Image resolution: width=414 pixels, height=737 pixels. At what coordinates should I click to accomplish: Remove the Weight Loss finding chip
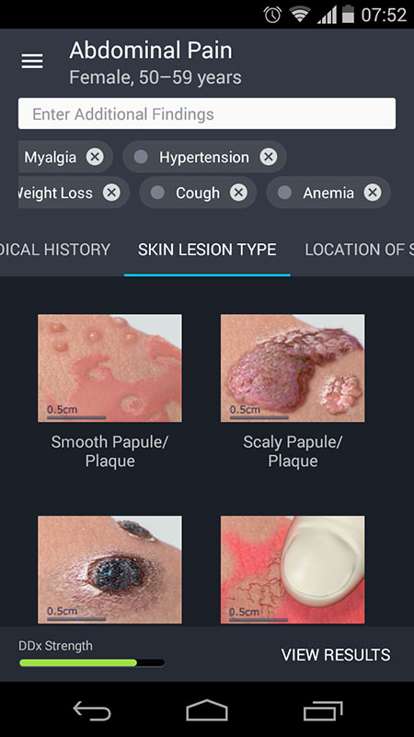(111, 193)
